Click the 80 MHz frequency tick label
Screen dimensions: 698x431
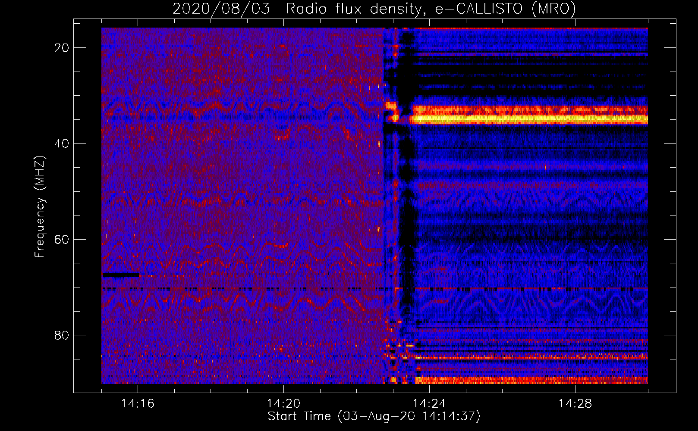[62, 335]
